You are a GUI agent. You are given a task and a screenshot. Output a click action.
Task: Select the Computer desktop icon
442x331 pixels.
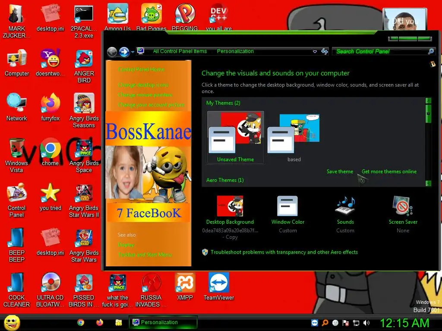[17, 62]
